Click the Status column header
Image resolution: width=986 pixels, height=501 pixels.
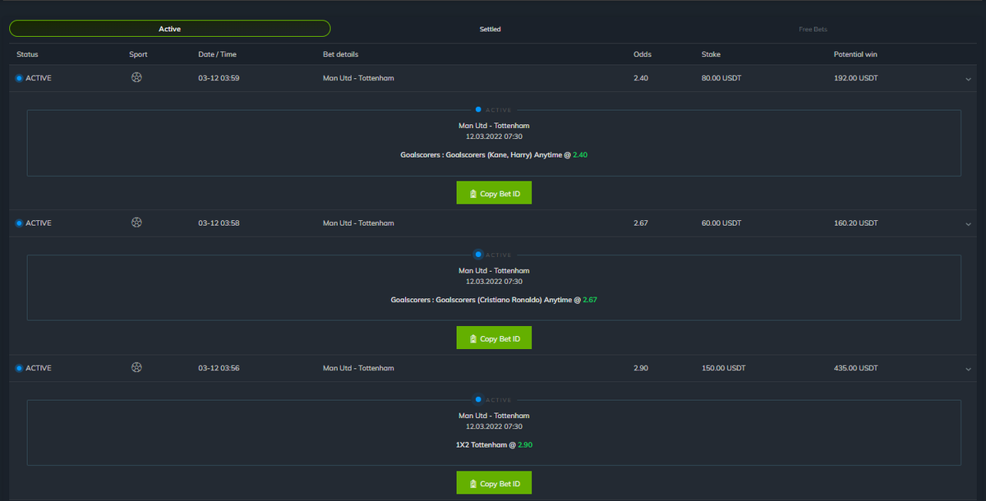27,54
